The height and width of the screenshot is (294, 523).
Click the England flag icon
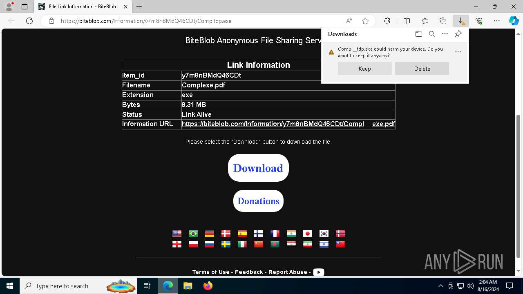tap(177, 244)
